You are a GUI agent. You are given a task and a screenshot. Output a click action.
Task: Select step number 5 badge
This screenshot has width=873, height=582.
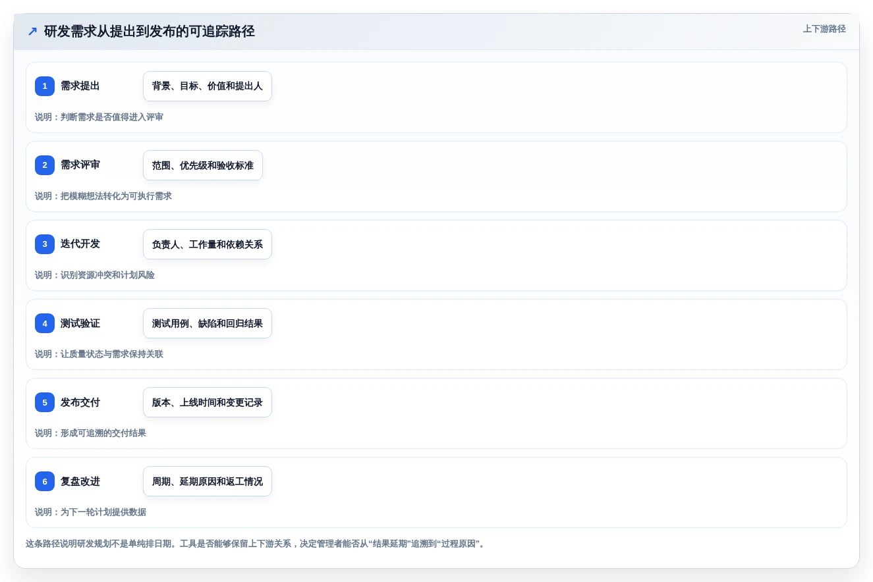45,402
